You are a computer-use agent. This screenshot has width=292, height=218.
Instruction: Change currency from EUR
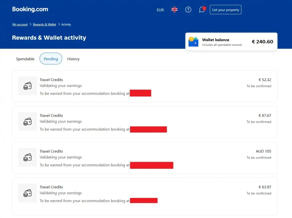point(160,10)
